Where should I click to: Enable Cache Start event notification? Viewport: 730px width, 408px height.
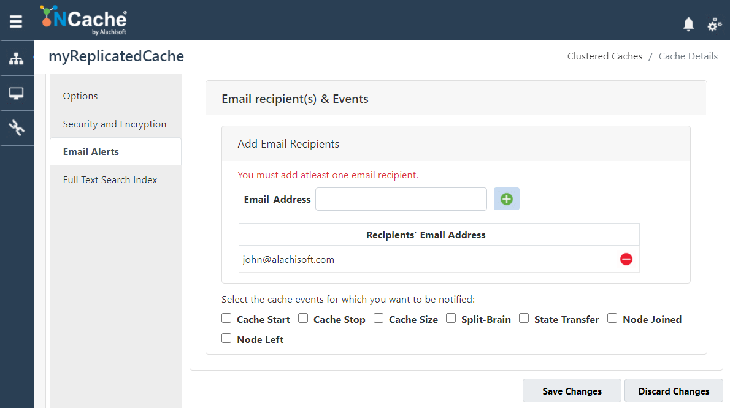tap(226, 318)
